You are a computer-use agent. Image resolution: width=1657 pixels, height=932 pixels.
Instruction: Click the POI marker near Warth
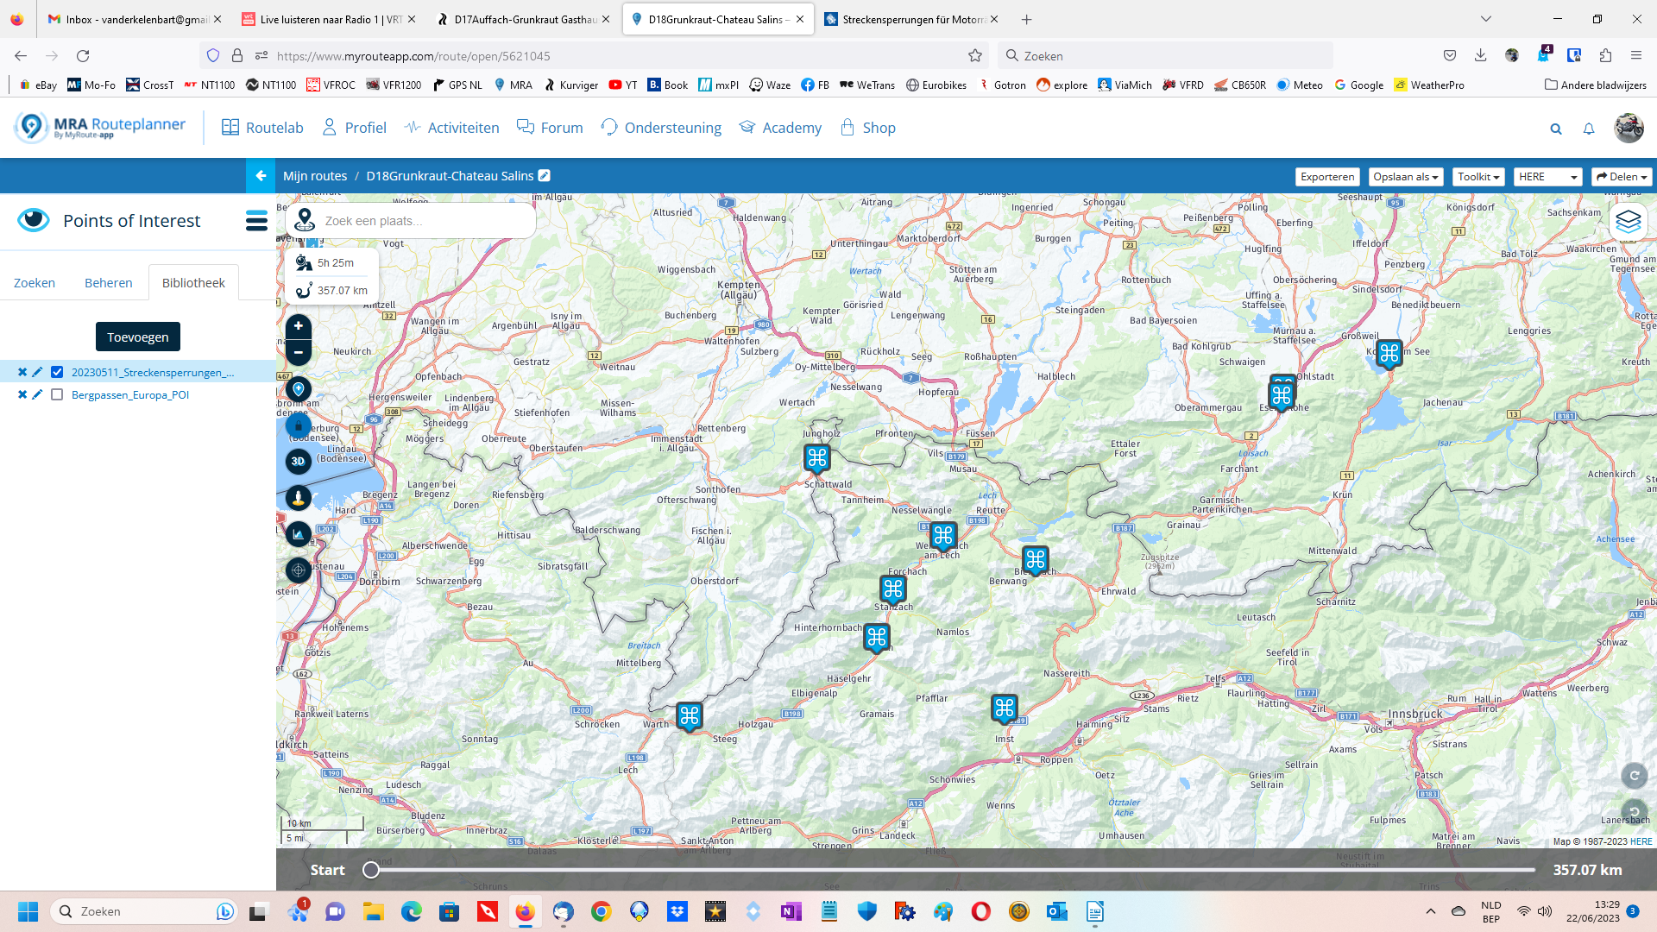tap(690, 716)
